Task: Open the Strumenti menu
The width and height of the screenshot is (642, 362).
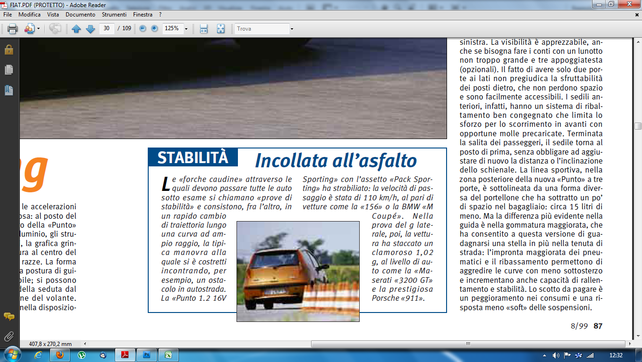Action: point(114,15)
